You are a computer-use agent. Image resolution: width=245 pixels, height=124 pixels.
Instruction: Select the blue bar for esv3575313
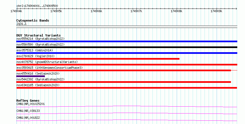click(x=127, y=53)
